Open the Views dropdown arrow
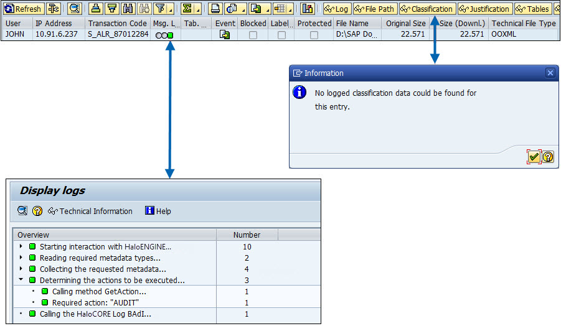Viewport: 561px width, 326px height. click(x=243, y=9)
